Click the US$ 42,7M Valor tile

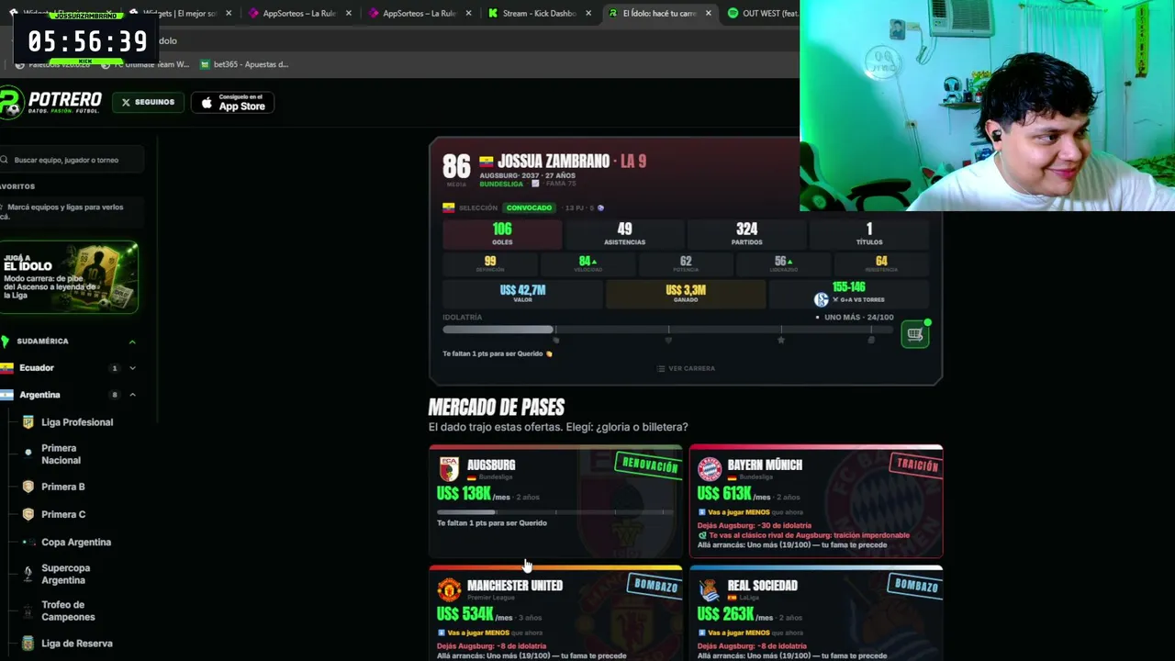(x=522, y=294)
